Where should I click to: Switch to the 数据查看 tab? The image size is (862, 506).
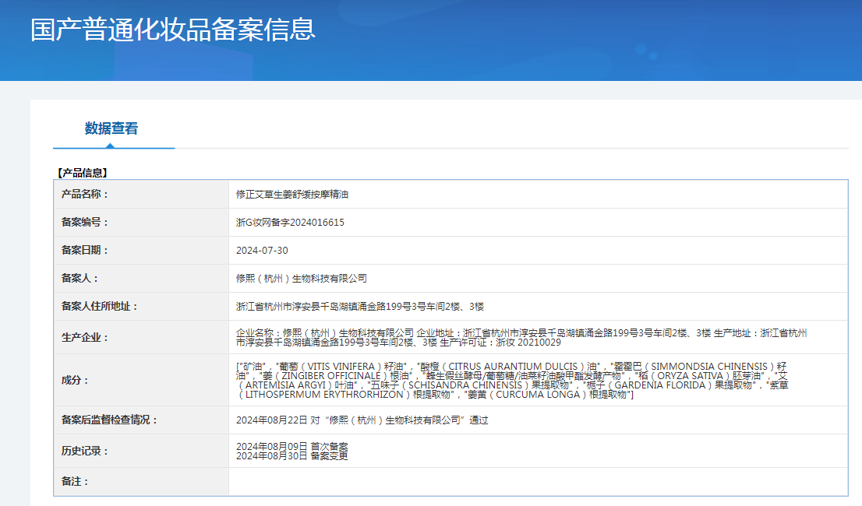(x=111, y=128)
